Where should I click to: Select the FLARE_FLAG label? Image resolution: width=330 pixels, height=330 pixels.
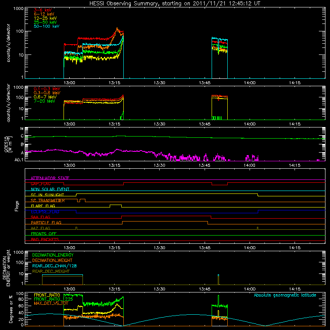[43, 206]
